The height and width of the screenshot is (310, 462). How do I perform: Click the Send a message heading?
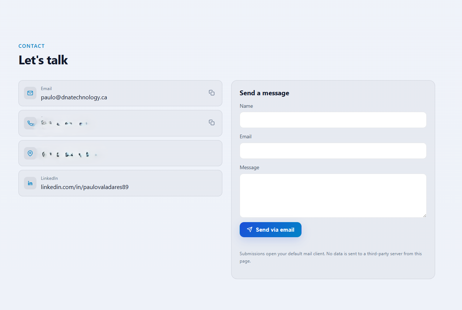(264, 93)
